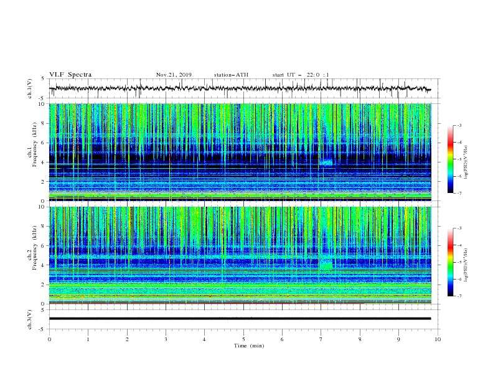Click the 4 kHz emission patch in ch.1 spectrogram
The height and width of the screenshot is (381, 493).
coord(326,163)
